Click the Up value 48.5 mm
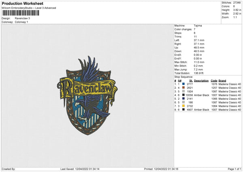Viewport: 243px width, 172px height. 199,47
